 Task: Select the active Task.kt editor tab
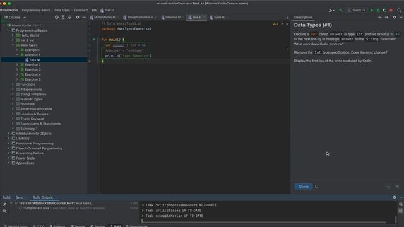point(196,17)
